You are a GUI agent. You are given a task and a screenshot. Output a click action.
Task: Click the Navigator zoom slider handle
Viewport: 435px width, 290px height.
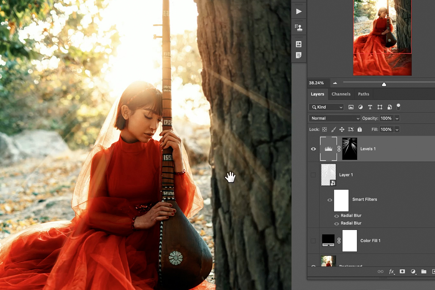(x=384, y=84)
